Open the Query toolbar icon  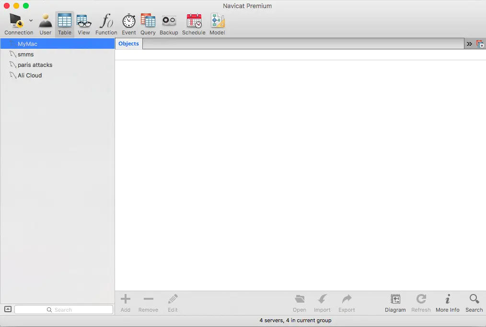pyautogui.click(x=148, y=24)
